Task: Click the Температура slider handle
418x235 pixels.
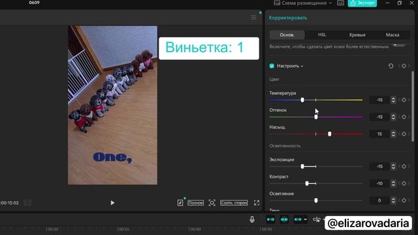Action: tap(302, 100)
